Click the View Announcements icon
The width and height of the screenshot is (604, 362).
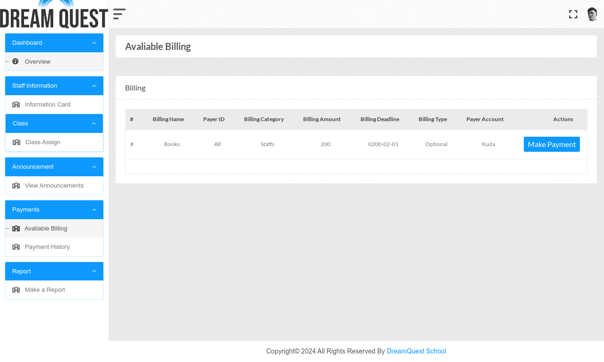coord(16,186)
